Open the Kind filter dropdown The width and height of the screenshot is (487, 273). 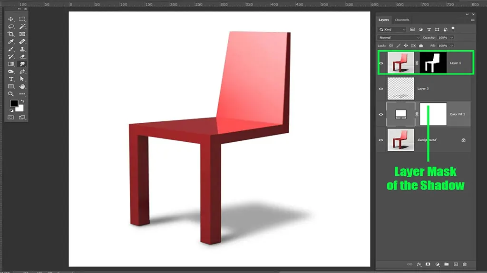click(392, 29)
